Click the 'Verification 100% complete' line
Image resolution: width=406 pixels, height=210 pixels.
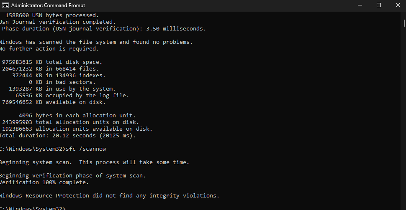point(44,182)
